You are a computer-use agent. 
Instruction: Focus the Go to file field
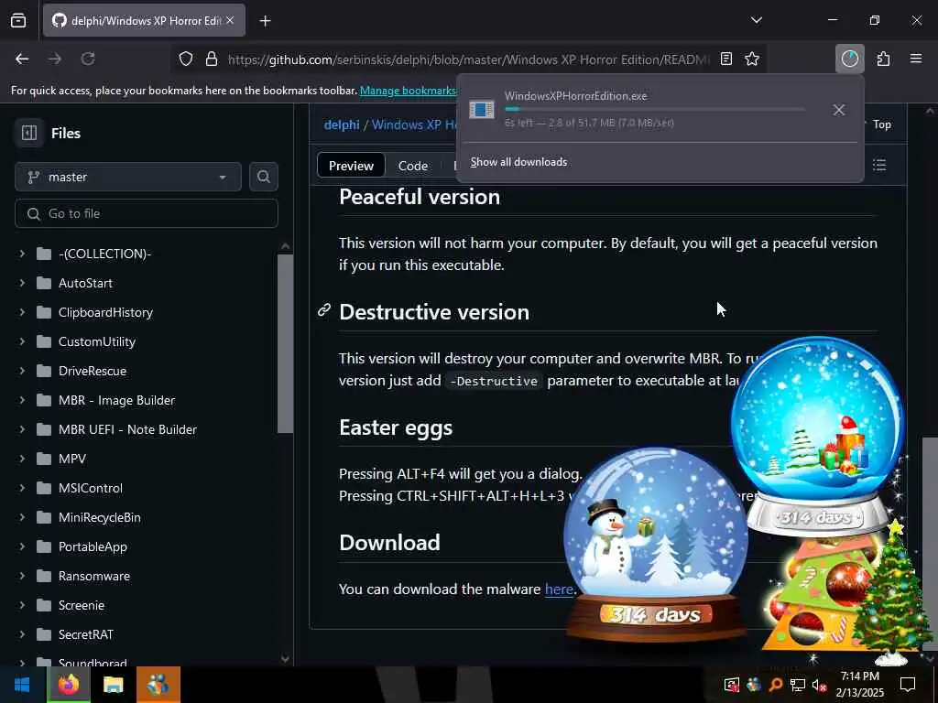pyautogui.click(x=147, y=213)
